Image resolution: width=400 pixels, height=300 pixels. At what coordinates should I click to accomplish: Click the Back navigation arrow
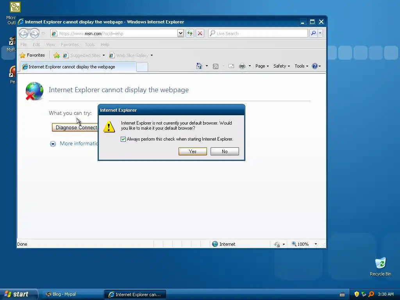(x=24, y=33)
